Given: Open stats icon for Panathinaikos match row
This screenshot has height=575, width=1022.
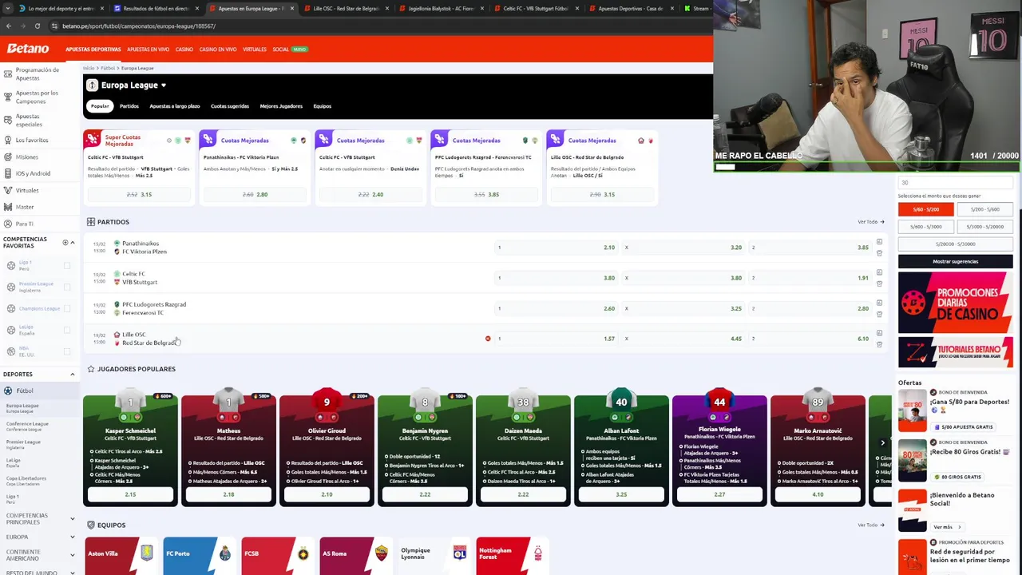Looking at the screenshot, I should (879, 242).
